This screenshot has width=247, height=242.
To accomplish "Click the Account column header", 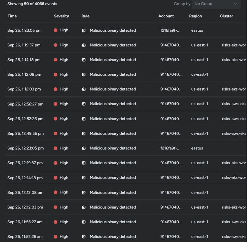I will pyautogui.click(x=166, y=16).
